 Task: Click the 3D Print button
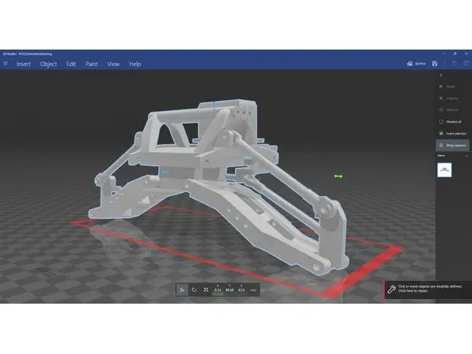click(416, 64)
